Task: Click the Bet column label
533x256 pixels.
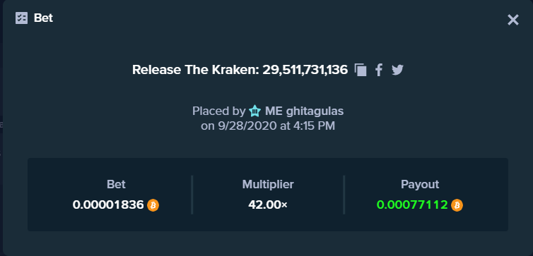Action: (116, 185)
